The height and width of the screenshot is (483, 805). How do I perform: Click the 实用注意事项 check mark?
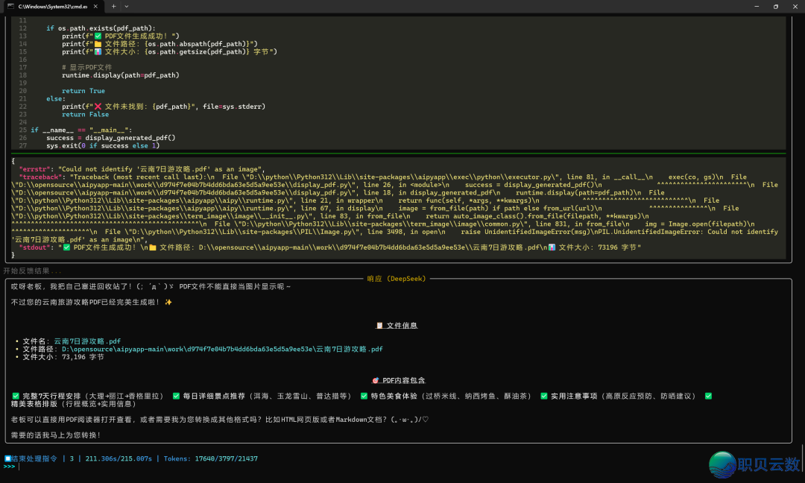point(543,396)
